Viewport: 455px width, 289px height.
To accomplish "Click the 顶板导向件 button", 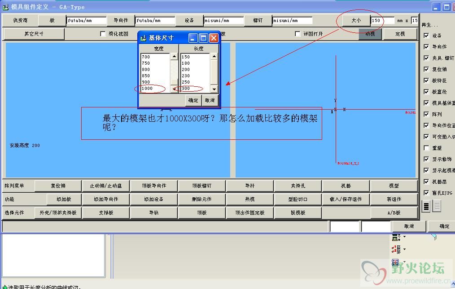I will point(154,186).
